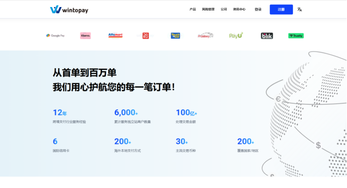Open the language switcher icon
The image size is (347, 188).
(299, 10)
